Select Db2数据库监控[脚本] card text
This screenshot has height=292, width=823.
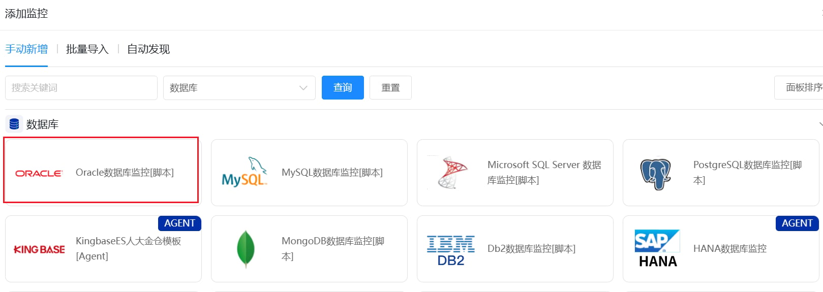[x=531, y=249]
